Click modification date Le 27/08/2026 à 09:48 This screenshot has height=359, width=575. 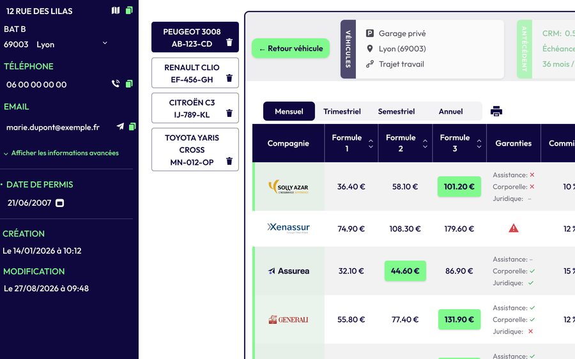coord(46,289)
